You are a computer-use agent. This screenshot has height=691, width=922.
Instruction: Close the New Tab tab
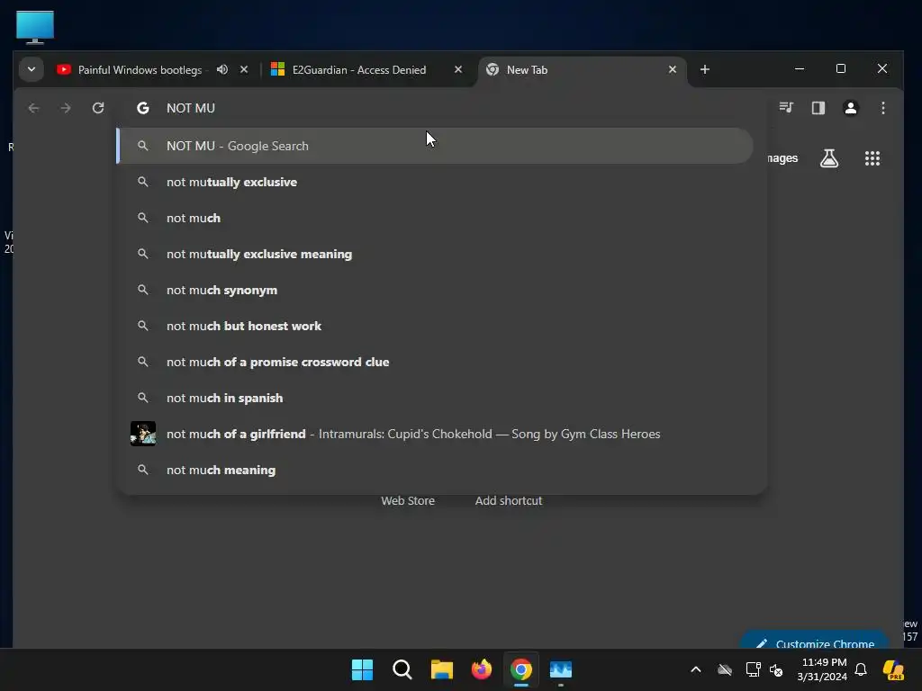672,69
